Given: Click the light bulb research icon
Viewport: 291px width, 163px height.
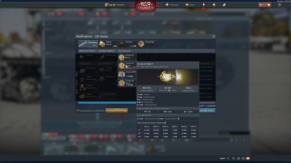Looking at the screenshot, I should point(204,5).
